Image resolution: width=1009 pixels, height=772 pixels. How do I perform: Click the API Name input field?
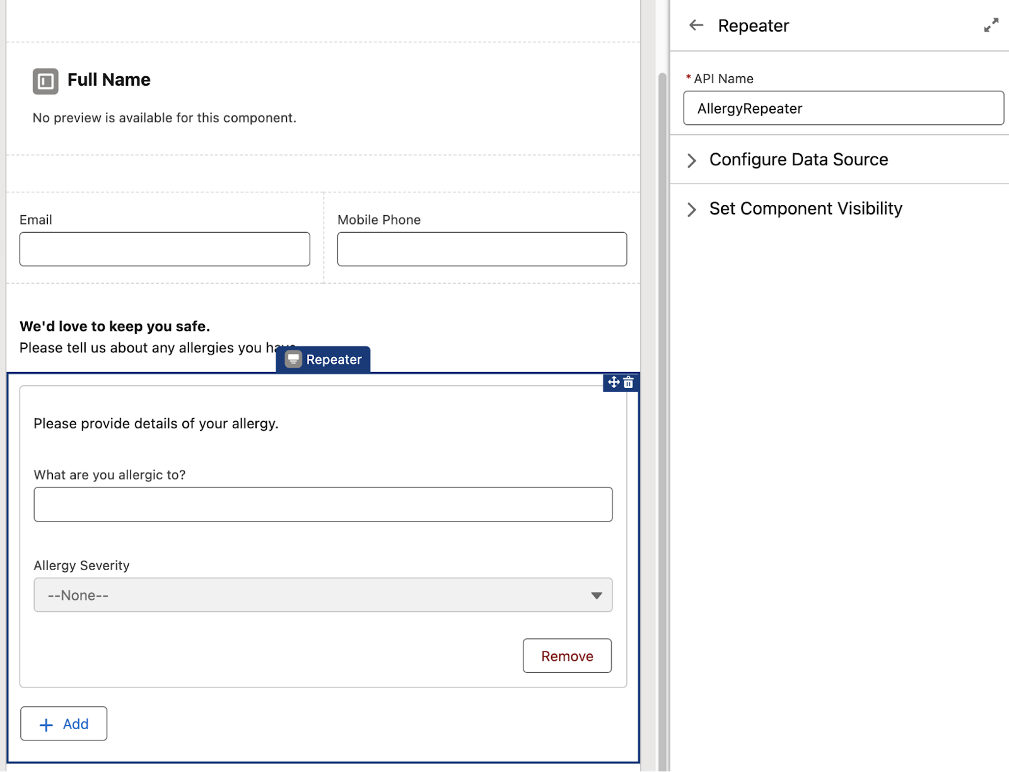pyautogui.click(x=843, y=108)
